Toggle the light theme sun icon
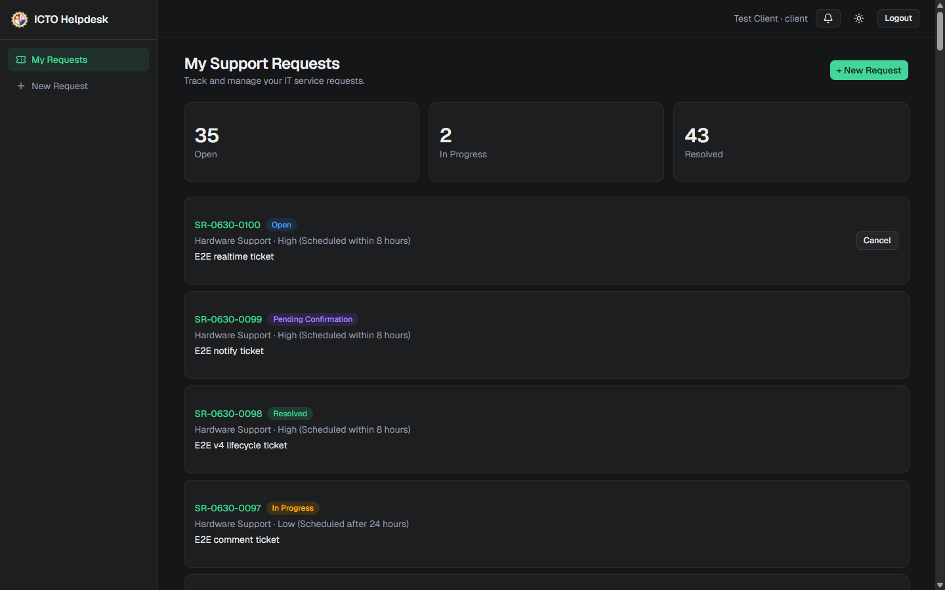Image resolution: width=945 pixels, height=590 pixels. pyautogui.click(x=859, y=18)
